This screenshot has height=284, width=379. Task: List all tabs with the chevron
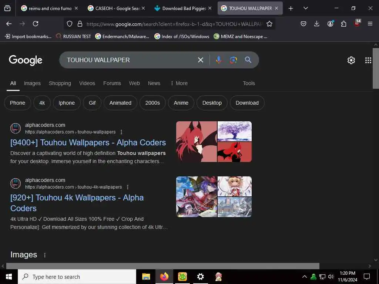coord(305,8)
